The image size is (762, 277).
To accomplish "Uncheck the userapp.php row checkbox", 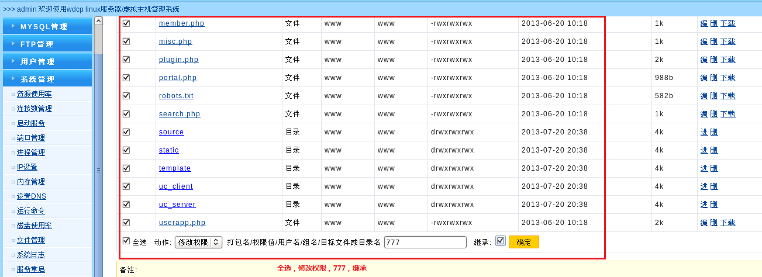I will (126, 222).
